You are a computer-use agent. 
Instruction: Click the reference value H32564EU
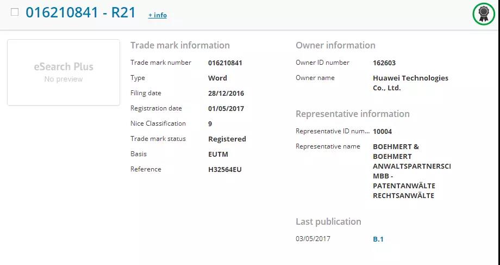[x=225, y=170]
